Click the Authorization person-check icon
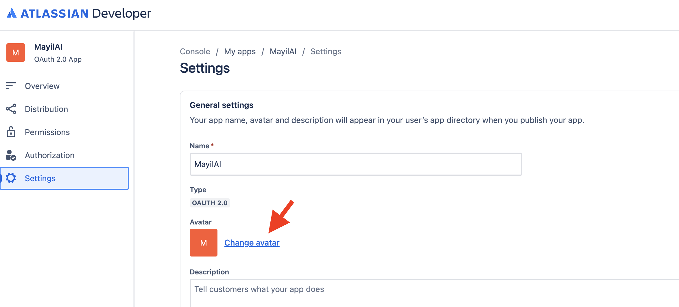The width and height of the screenshot is (679, 307). pos(11,155)
